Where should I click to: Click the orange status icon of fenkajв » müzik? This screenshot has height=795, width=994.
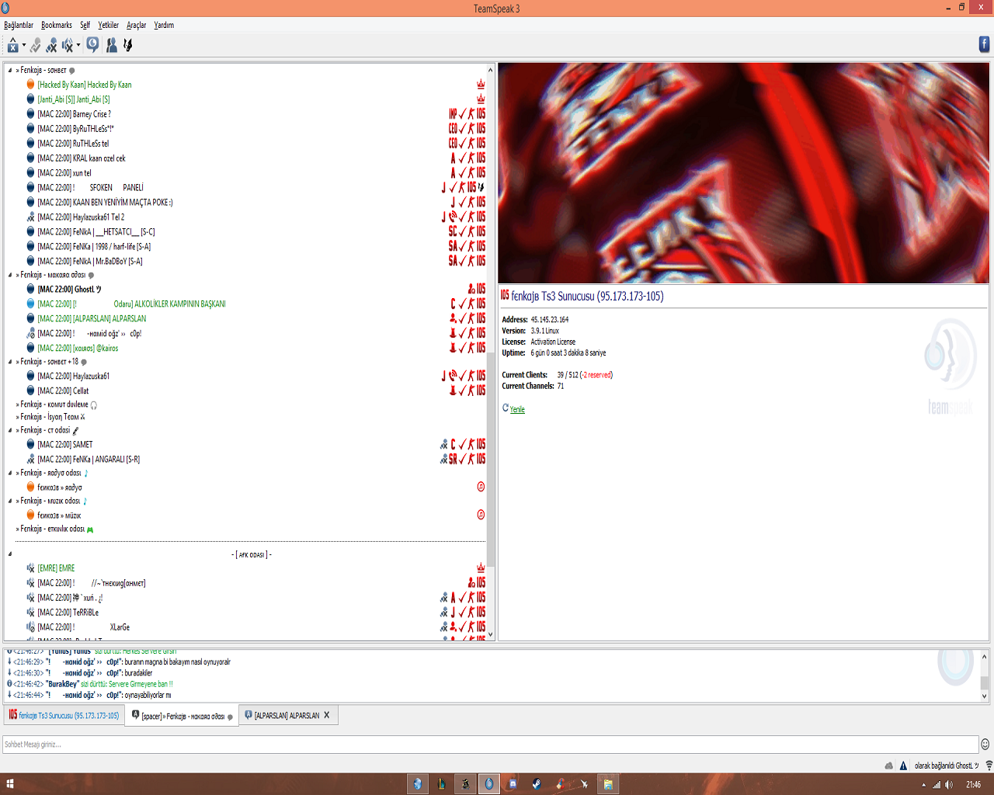coord(30,515)
